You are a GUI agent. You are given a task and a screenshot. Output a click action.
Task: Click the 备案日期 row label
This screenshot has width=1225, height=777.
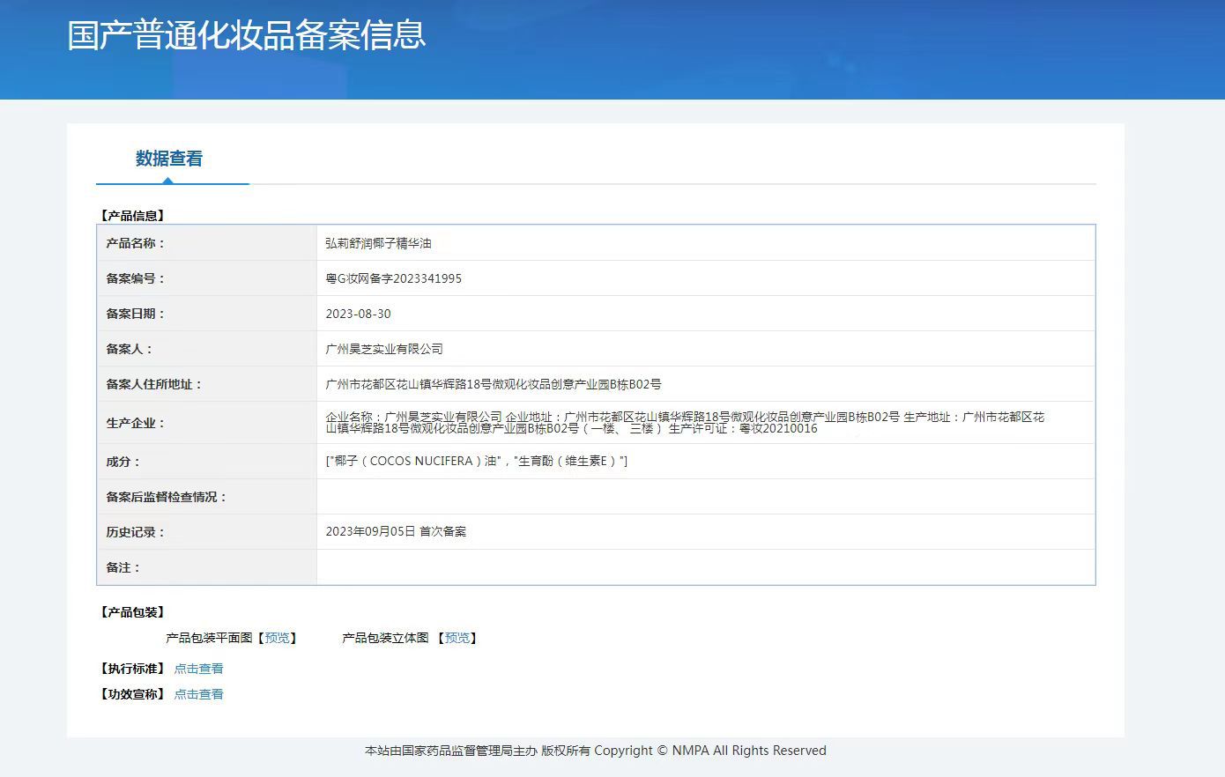pos(136,314)
